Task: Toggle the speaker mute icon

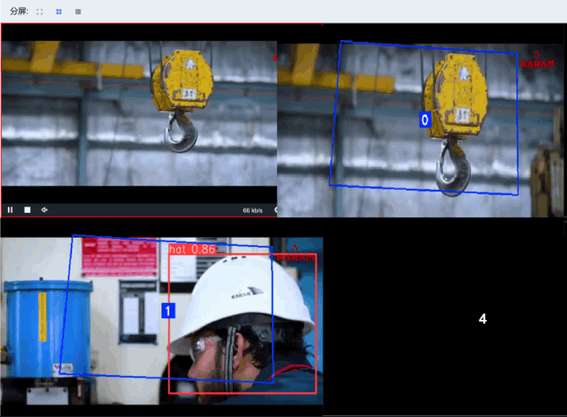Action: [45, 210]
